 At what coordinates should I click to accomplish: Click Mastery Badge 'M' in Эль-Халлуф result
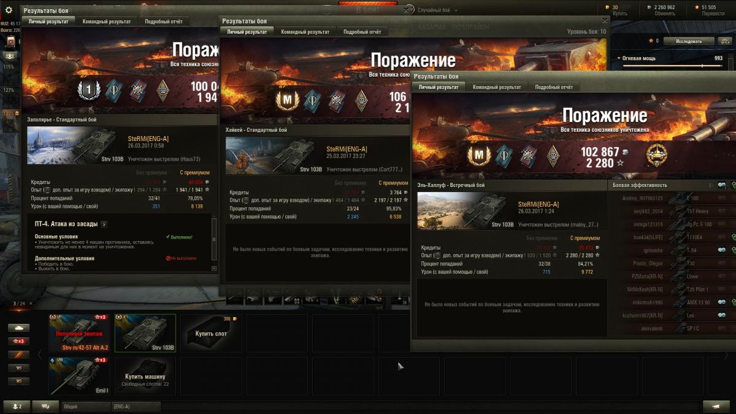[478, 156]
